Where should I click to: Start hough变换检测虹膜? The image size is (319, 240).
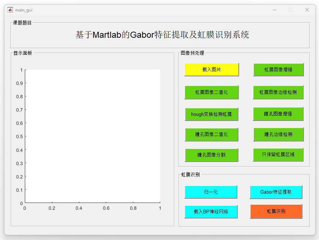[x=211, y=114]
